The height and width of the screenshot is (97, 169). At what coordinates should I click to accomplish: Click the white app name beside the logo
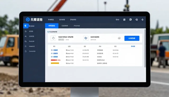[36, 20]
